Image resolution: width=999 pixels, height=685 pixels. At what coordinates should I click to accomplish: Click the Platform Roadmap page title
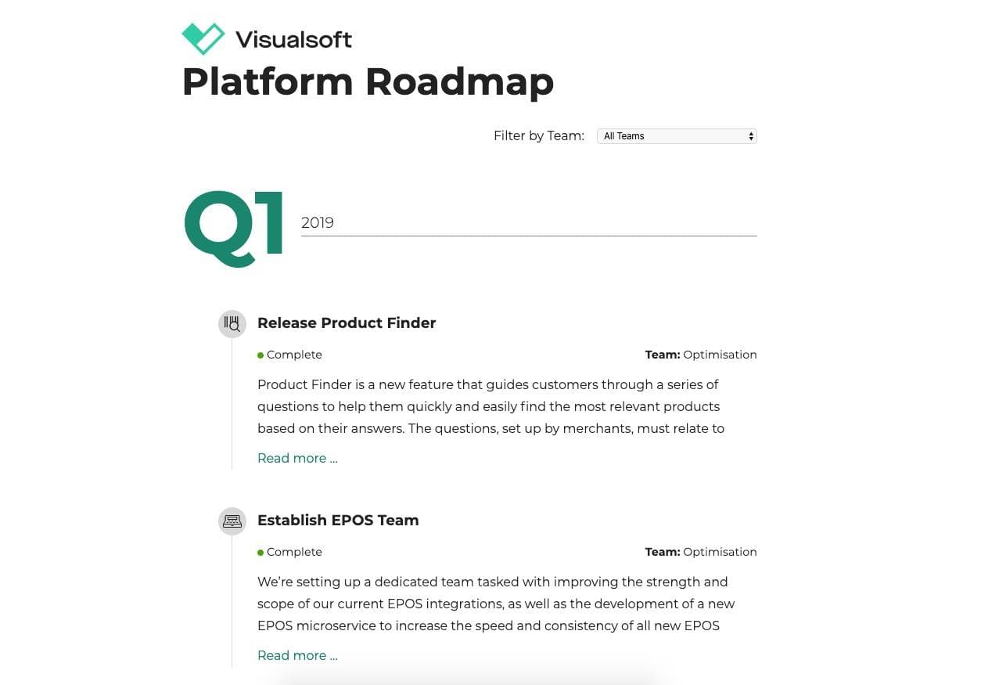[x=368, y=81]
